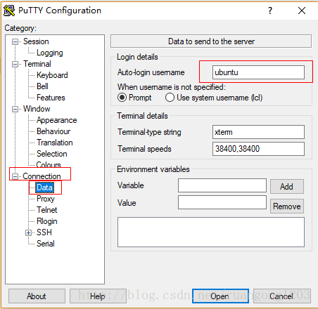This screenshot has width=318, height=309.
Task: Click the environment variables list box
Action: point(211,232)
